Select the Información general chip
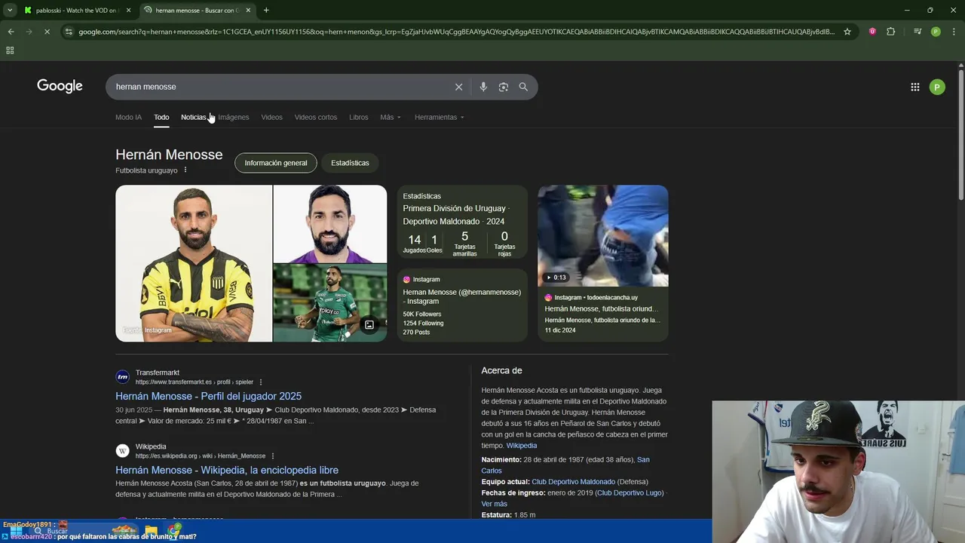The image size is (965, 543). pos(276,163)
